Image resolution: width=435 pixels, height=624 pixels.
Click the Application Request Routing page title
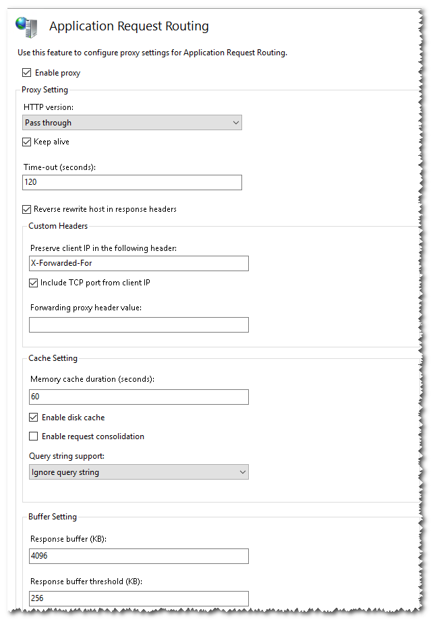pos(129,26)
